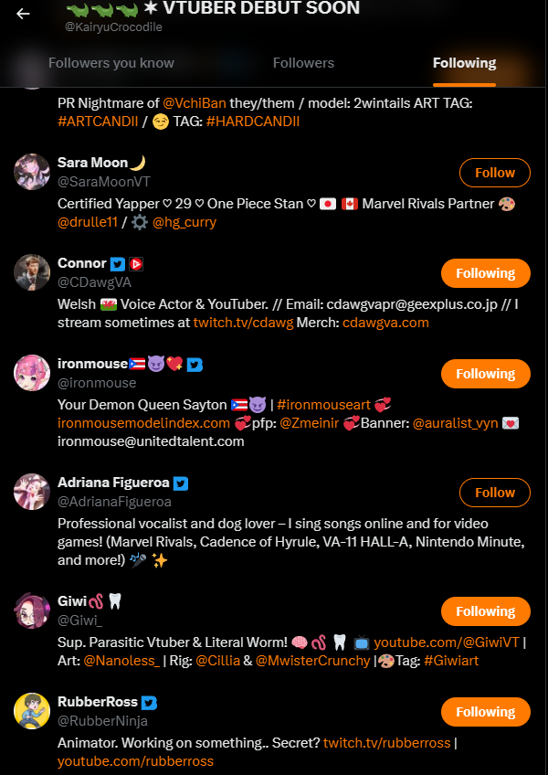The image size is (548, 775).
Task: Toggle Following state for Giwi
Action: (486, 611)
